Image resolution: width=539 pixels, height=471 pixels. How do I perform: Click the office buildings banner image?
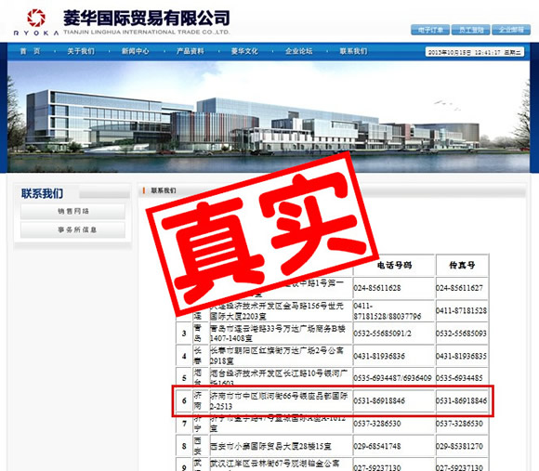tap(269, 117)
